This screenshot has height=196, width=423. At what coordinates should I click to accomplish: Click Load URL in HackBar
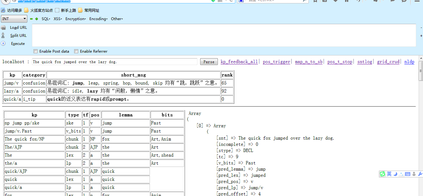pos(18,28)
